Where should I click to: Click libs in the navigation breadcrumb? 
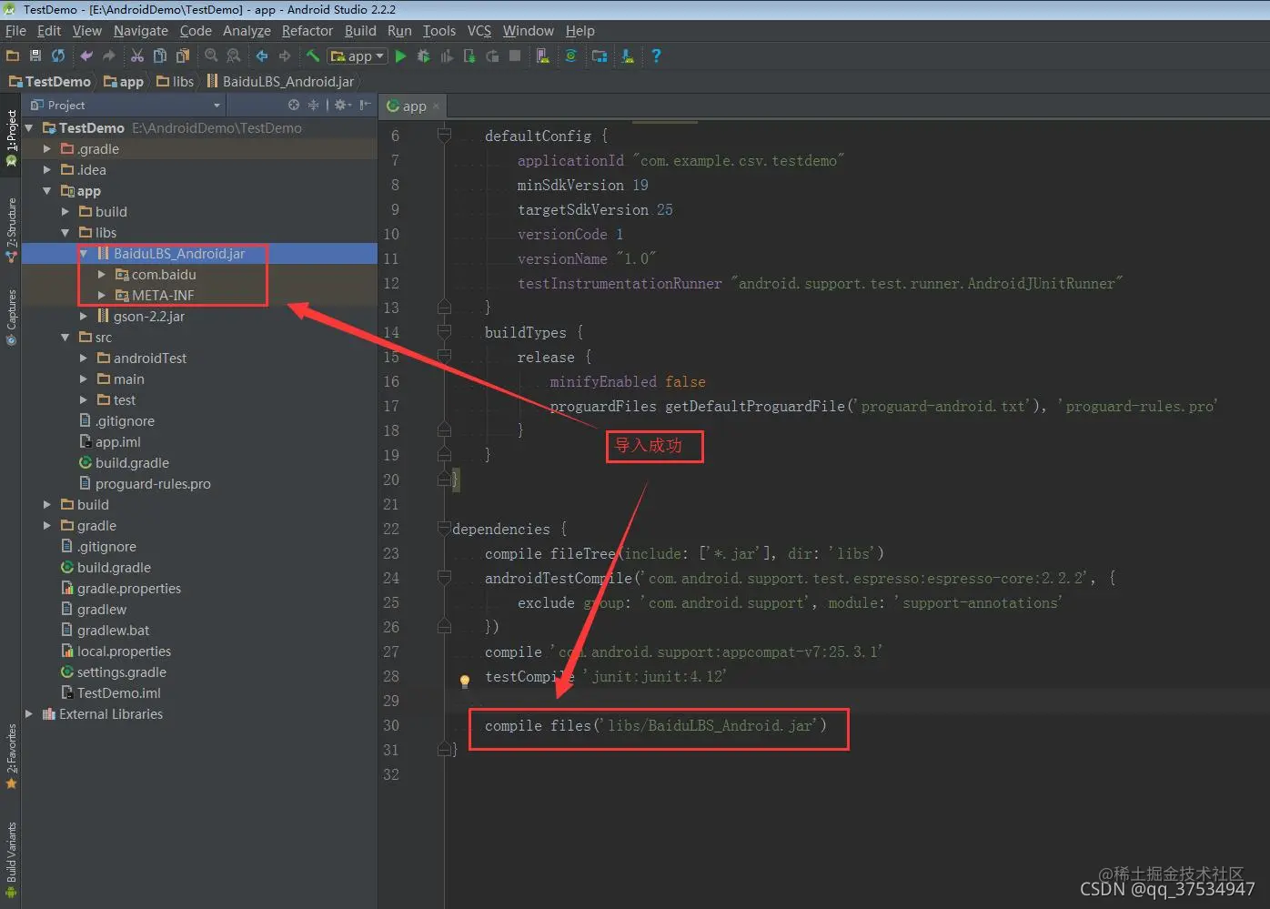176,81
